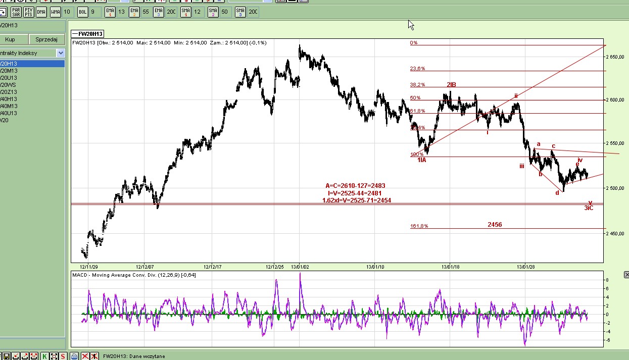Image resolution: width=629 pixels, height=360 pixels.
Task: Toggle the SMA 3 indicator
Action: [x=240, y=12]
